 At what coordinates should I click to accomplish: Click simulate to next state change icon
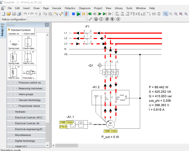point(105,14)
